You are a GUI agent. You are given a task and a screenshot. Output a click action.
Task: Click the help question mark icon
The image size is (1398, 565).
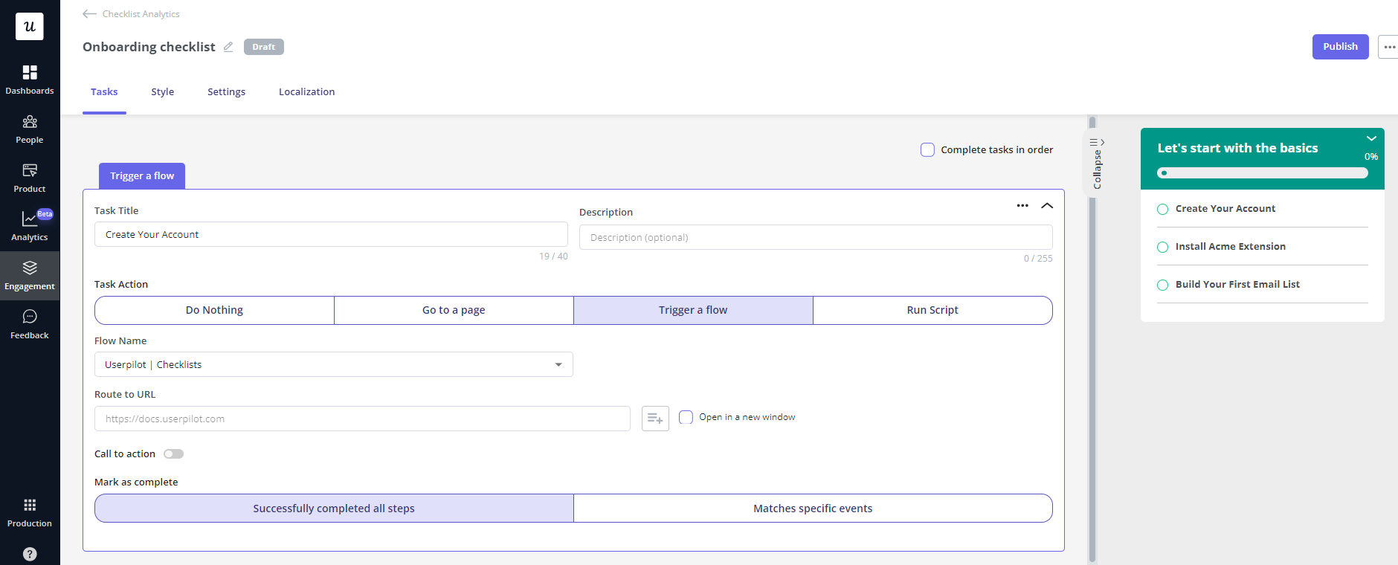[30, 554]
